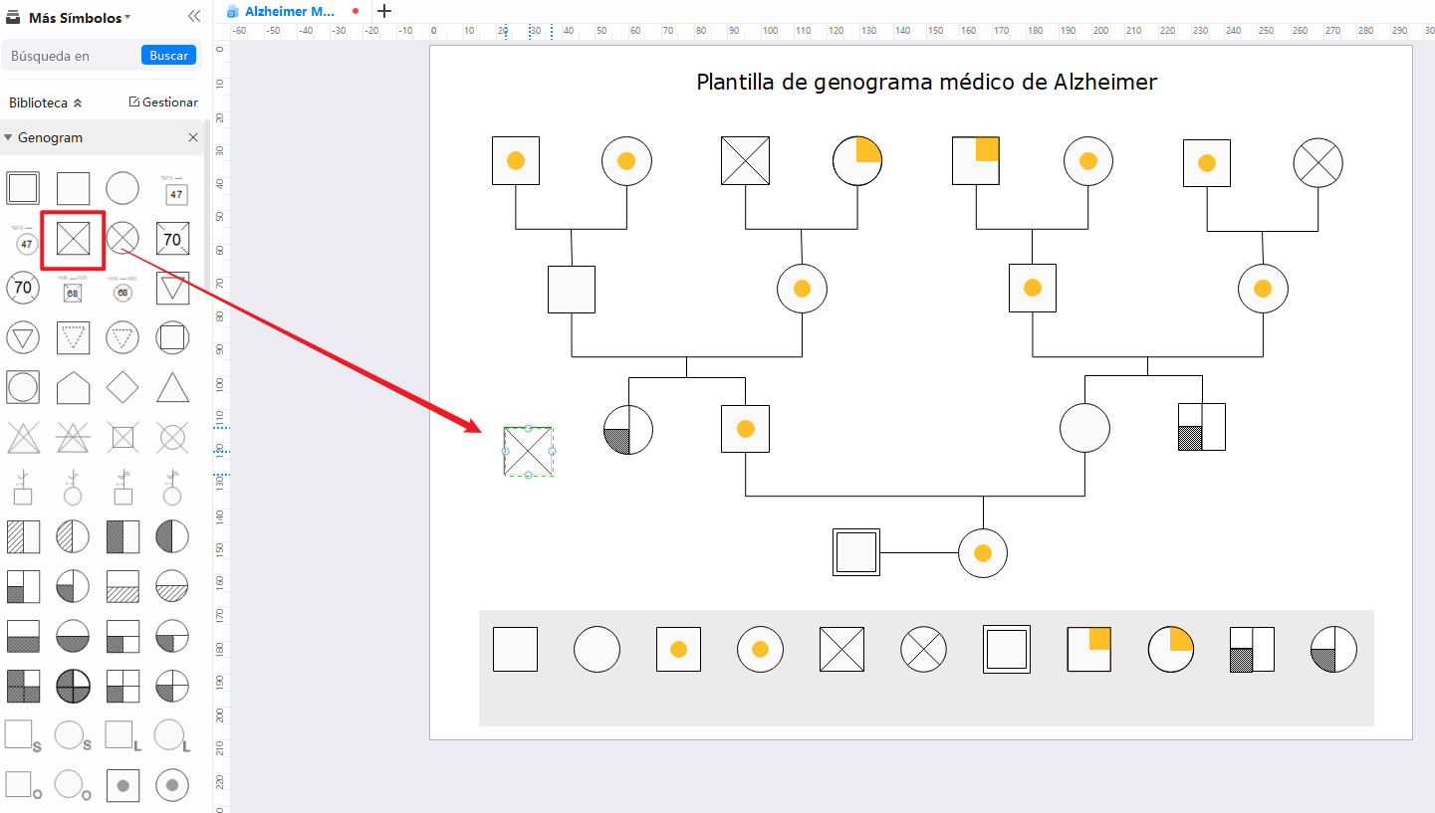
Task: Select the pentagon symbol in the library
Action: 72,387
